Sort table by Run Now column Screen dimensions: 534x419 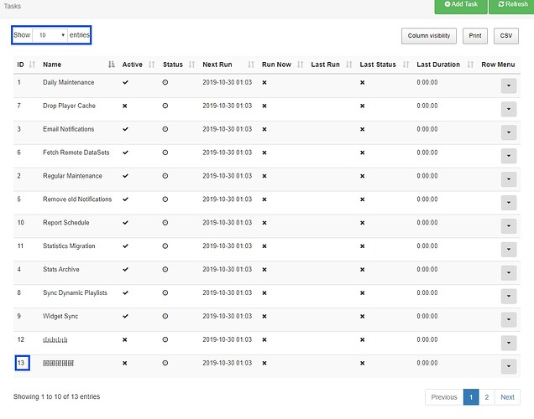[282, 65]
